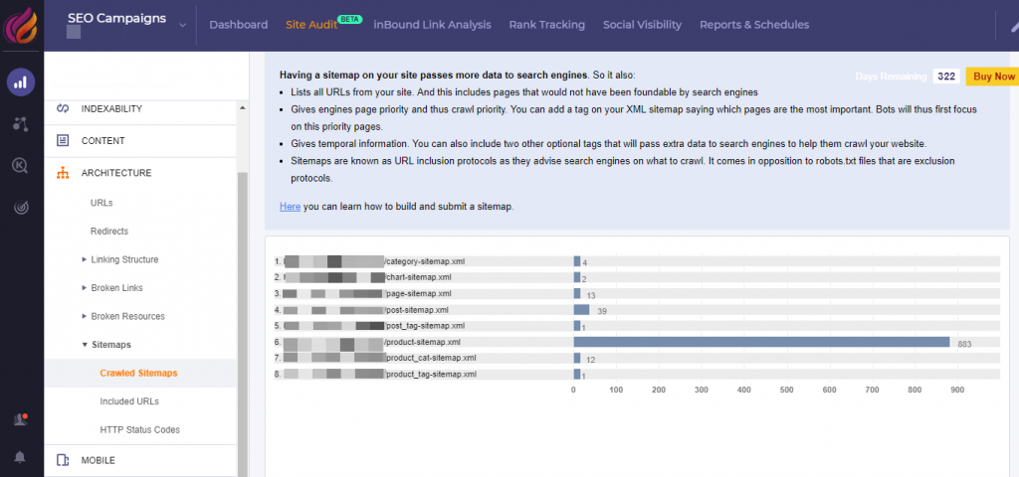Select HTTP Status Codes item

[139, 429]
